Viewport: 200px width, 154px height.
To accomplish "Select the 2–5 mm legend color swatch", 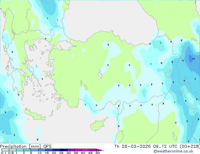I will click(x=27, y=150).
